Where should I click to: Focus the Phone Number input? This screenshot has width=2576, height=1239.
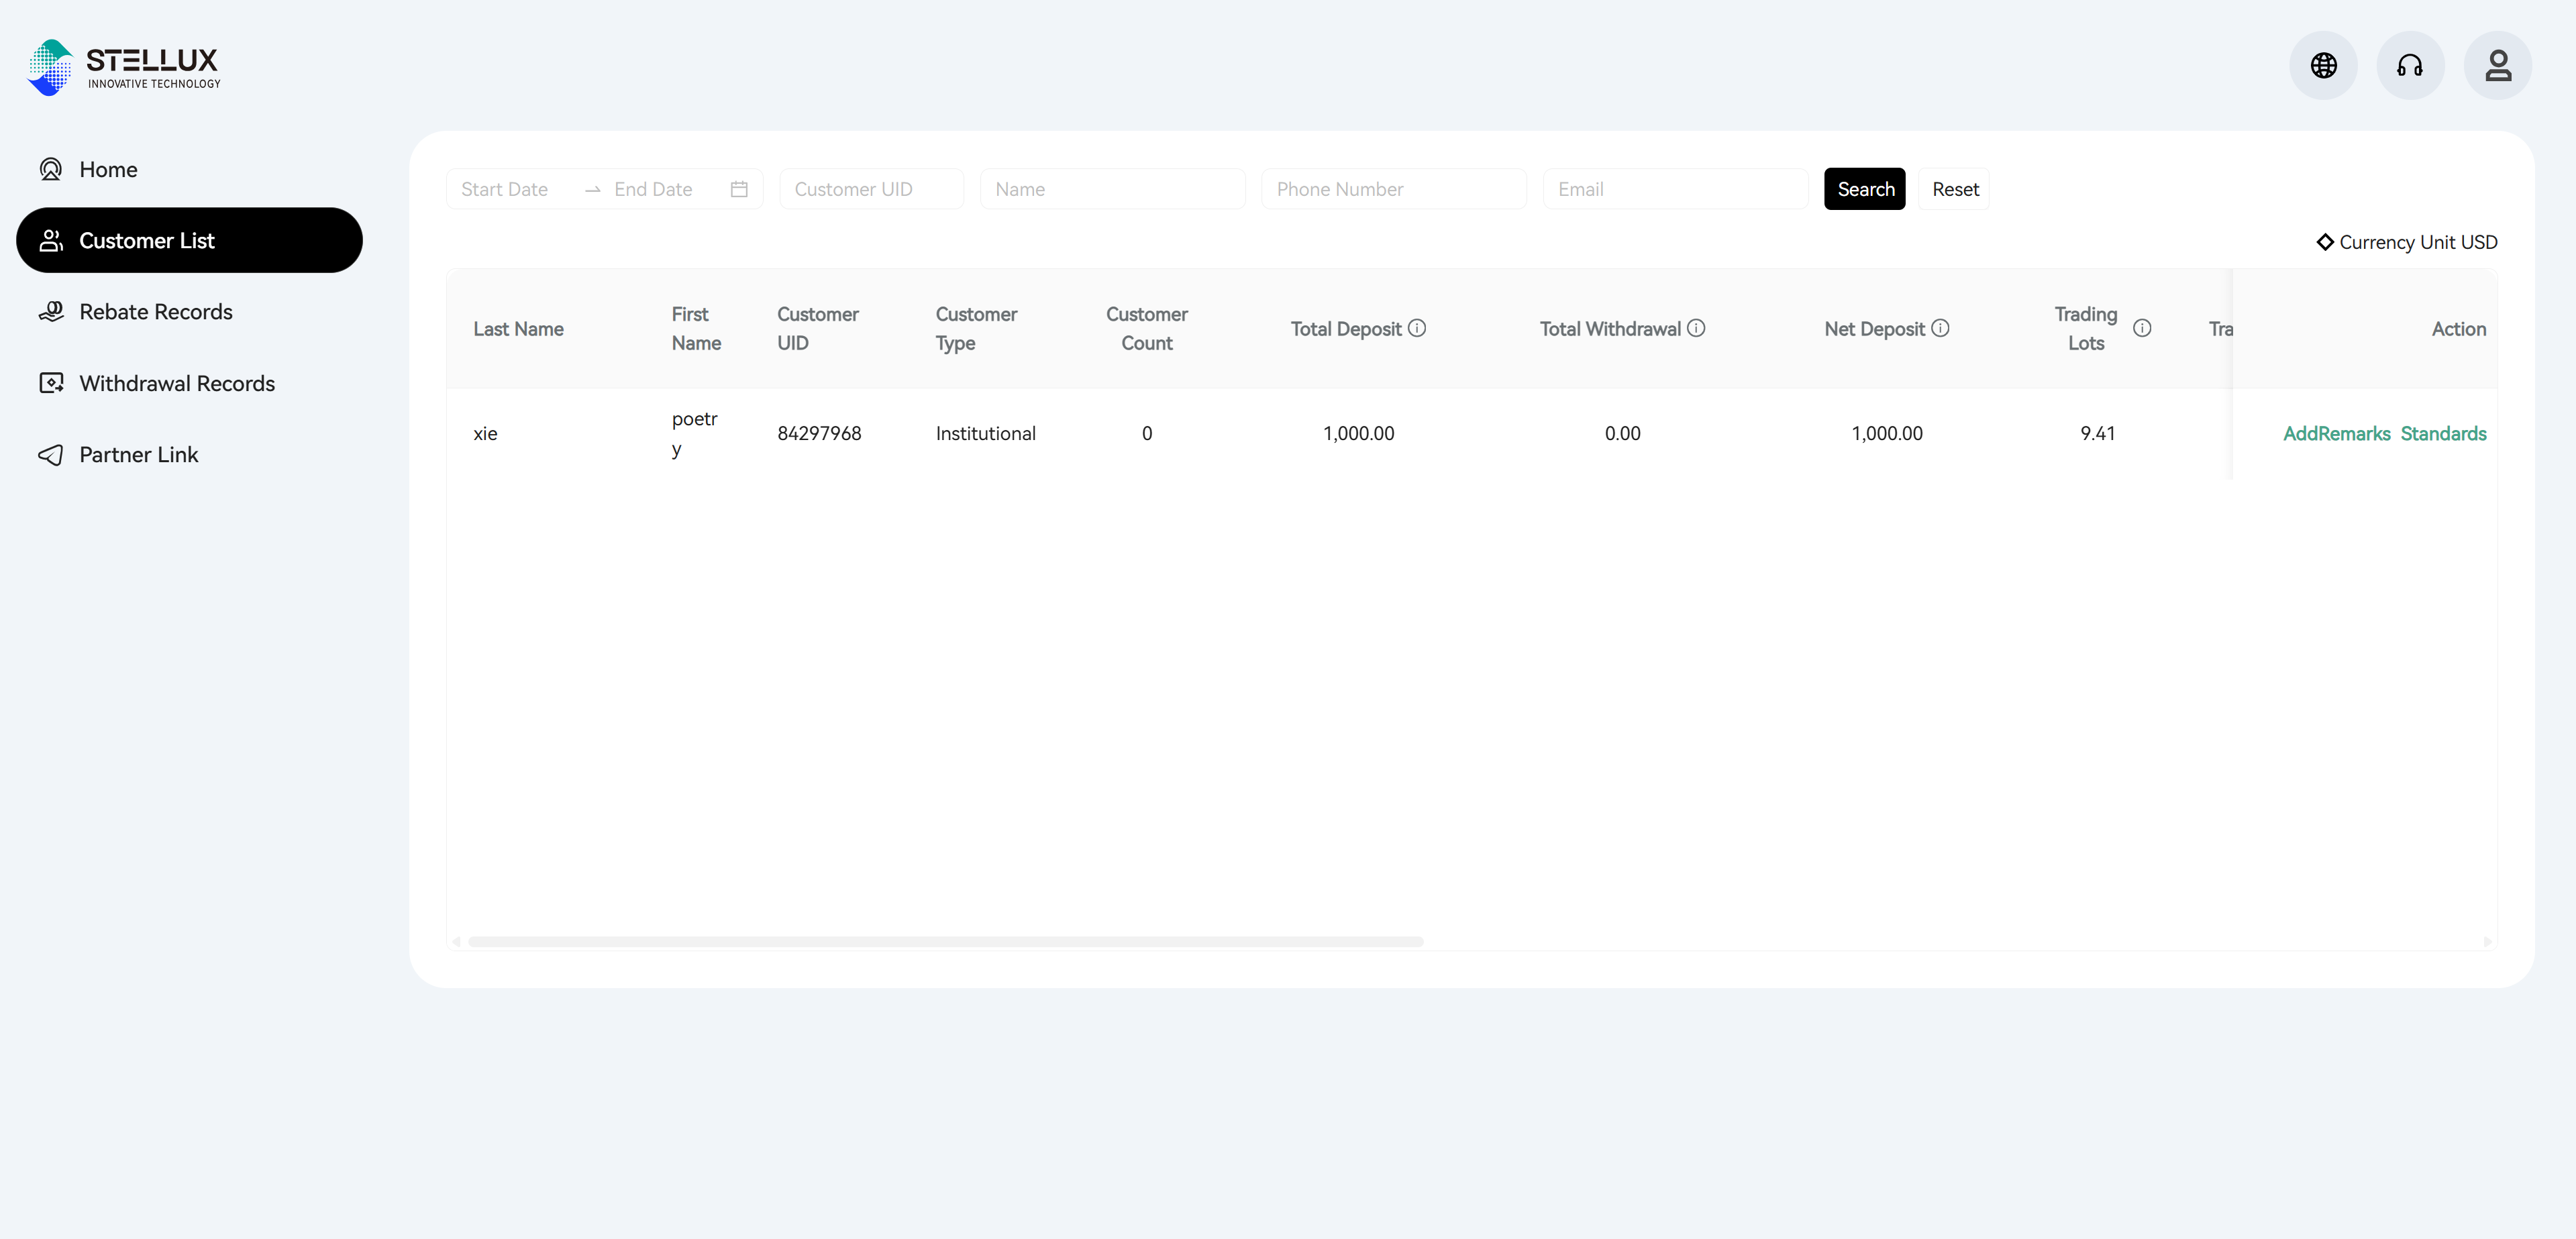(1394, 189)
